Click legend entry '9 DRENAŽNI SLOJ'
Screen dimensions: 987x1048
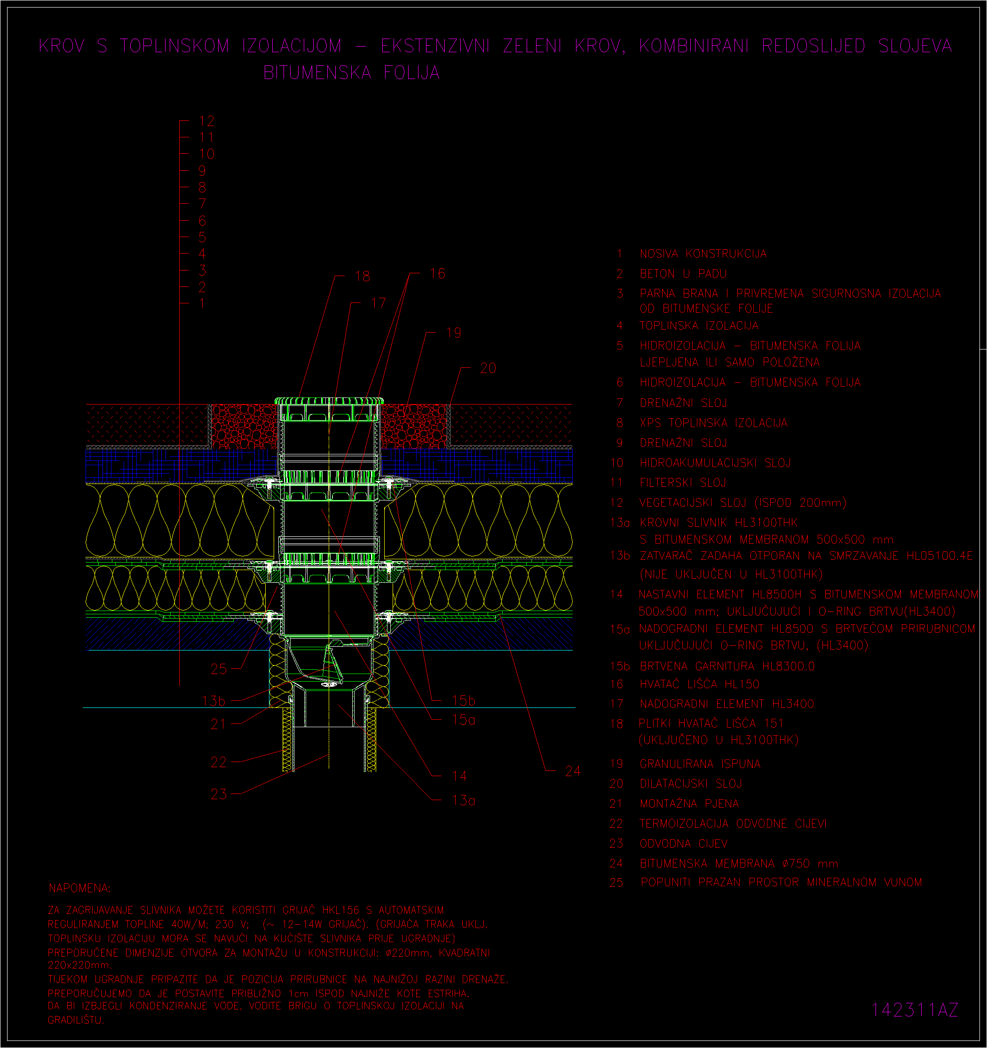point(672,443)
